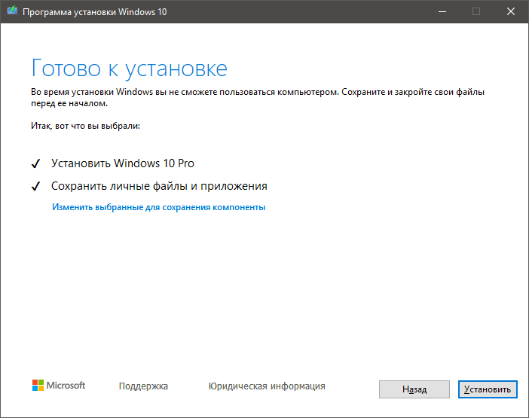Close the Windows 10 setup window
Screen dimensions: 529x418
point(511,12)
